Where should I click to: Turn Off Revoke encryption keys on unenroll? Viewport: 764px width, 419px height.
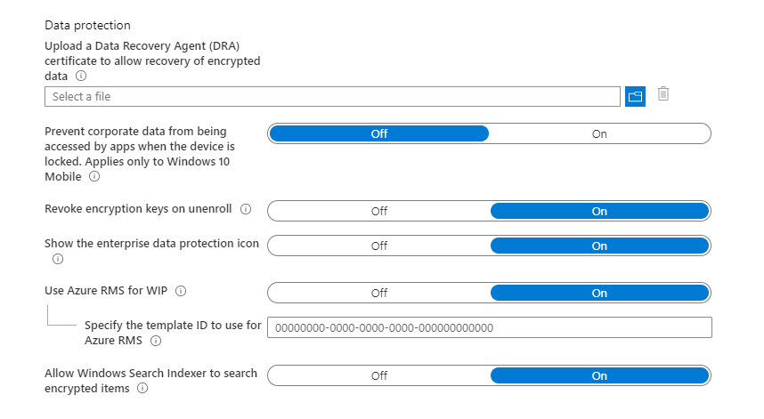(379, 211)
